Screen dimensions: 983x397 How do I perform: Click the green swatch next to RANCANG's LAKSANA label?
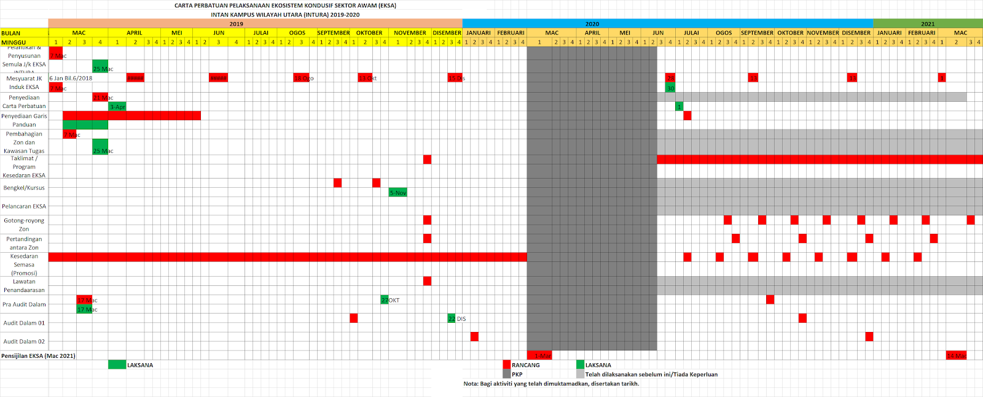(580, 364)
